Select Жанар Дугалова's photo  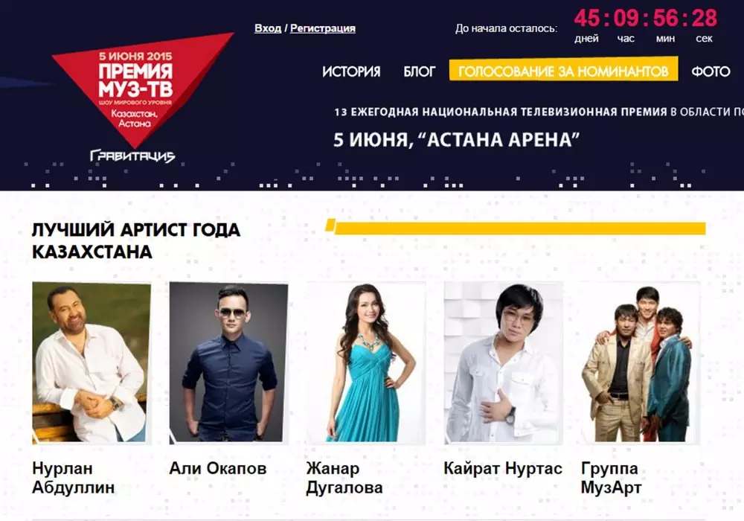tap(366, 363)
